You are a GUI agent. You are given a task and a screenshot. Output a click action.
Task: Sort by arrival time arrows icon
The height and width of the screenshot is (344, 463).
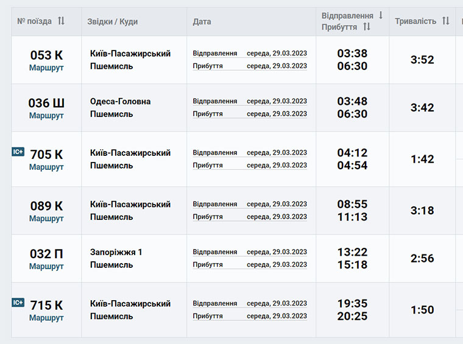click(367, 27)
